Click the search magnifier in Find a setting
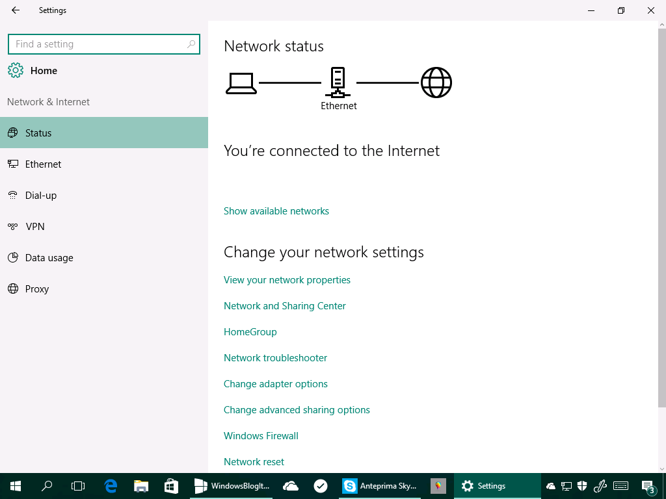 click(x=191, y=44)
